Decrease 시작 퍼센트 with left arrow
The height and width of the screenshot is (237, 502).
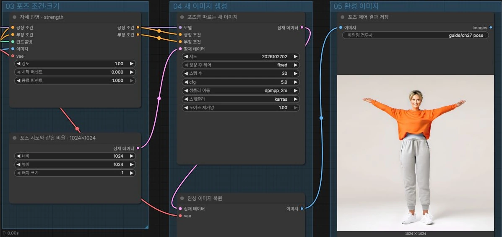[x=18, y=72]
